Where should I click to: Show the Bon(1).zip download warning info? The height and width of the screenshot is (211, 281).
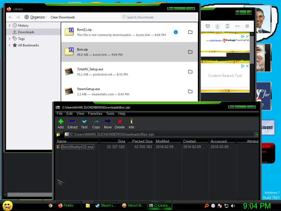pyautogui.click(x=176, y=32)
